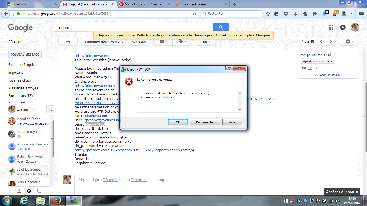This screenshot has height=206, width=367.
Task: Open the 'Plus' actions dropdown
Action: pyautogui.click(x=206, y=42)
